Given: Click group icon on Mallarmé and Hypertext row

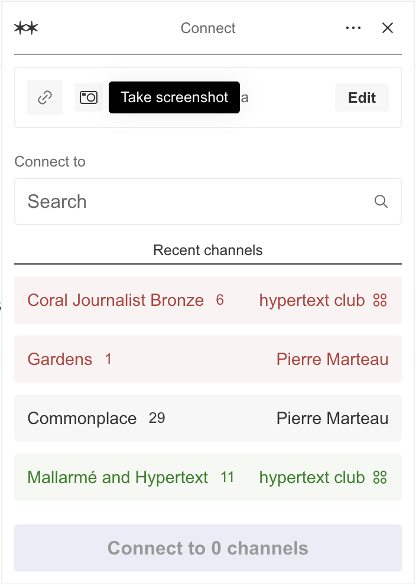Looking at the screenshot, I should [380, 477].
